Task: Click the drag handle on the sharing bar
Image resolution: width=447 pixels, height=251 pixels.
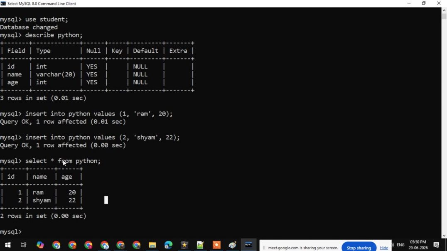Action: pyautogui.click(x=264, y=248)
